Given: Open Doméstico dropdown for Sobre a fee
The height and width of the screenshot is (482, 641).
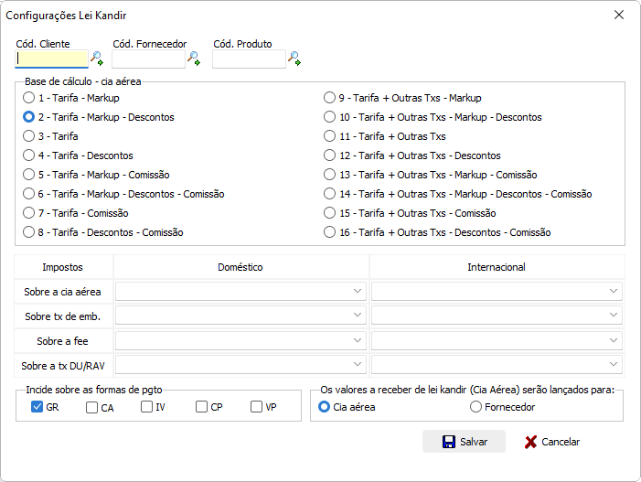Looking at the screenshot, I should (240, 340).
